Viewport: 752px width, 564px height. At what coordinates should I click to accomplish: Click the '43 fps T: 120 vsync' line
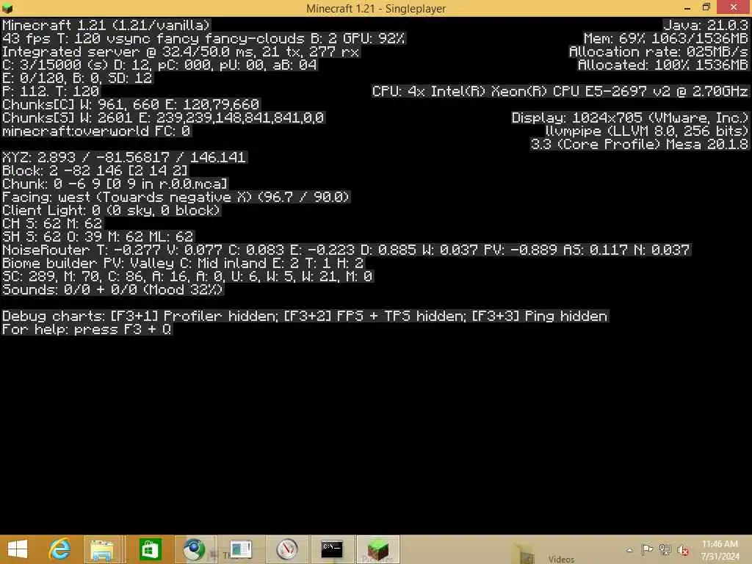pos(203,38)
